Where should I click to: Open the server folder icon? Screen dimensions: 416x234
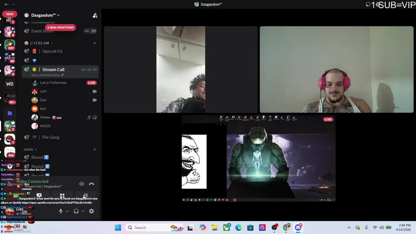click(x=10, y=113)
